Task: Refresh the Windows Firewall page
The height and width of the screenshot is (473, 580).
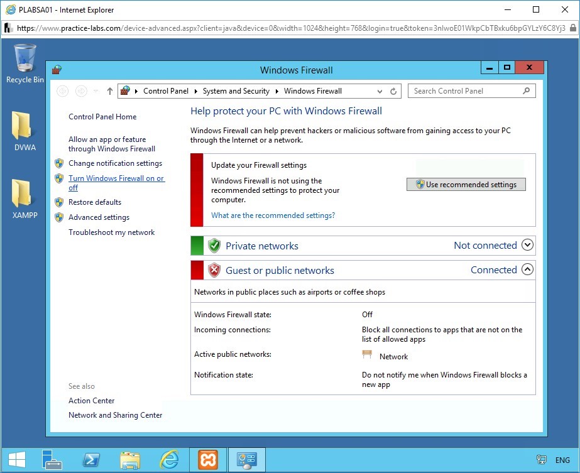Action: click(x=393, y=91)
